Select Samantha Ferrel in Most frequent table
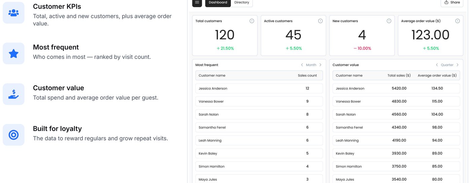This screenshot has width=471, height=183. point(259,127)
